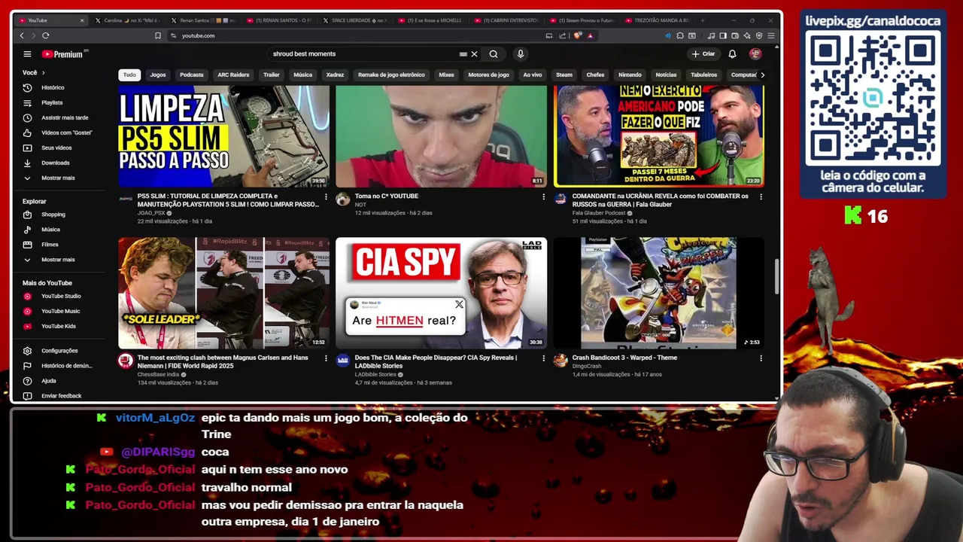Reload the current browser page

(46, 35)
